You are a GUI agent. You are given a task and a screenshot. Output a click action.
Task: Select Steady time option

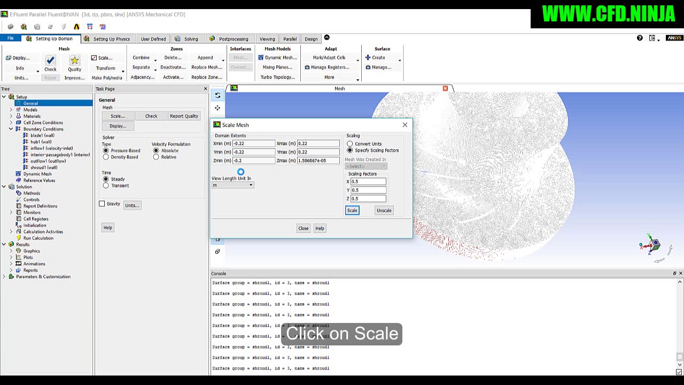click(x=106, y=179)
